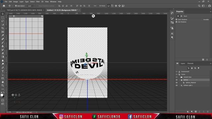The height and width of the screenshot is (119, 212).
Task: Open the Share icon at top right
Action: pyautogui.click(x=210, y=6)
